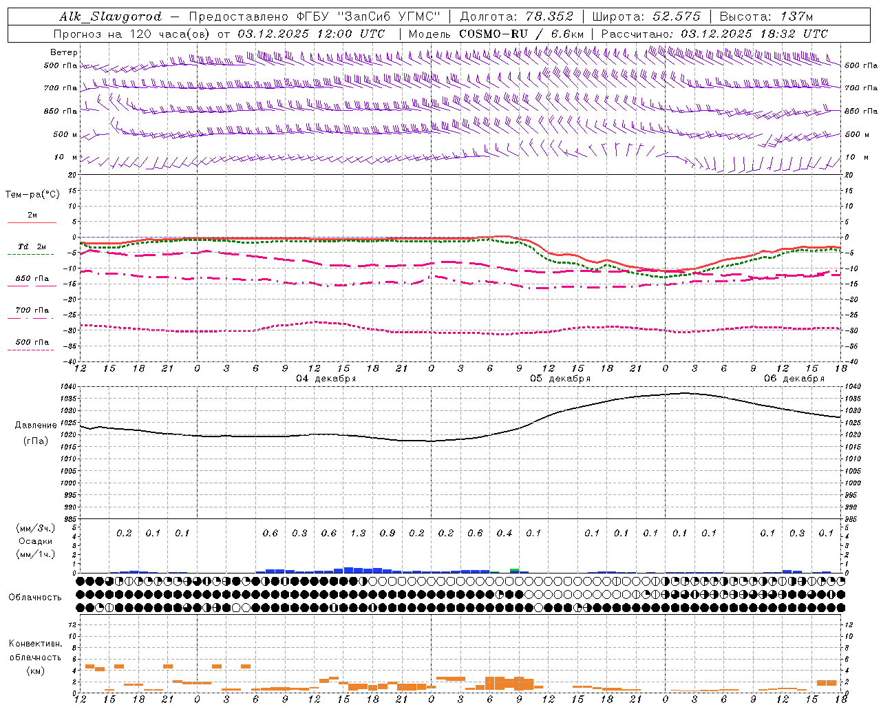Click the (мм/1ч.) precipitation unit label
Image resolution: width=881 pixels, height=705 pixels.
36,554
